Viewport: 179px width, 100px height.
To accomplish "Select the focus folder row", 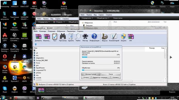I will (x=38, y=63).
